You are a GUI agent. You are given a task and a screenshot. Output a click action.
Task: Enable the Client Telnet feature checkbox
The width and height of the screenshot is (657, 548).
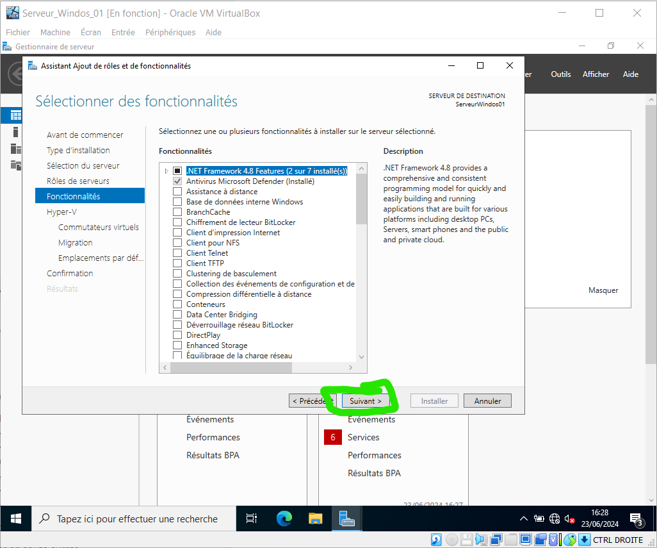coord(177,253)
